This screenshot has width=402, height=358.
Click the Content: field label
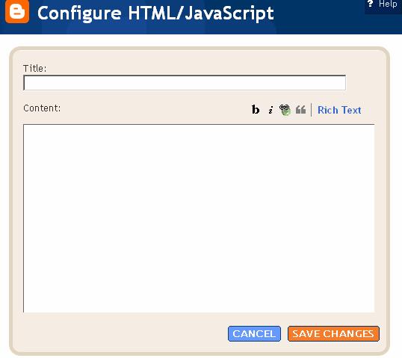click(x=42, y=108)
